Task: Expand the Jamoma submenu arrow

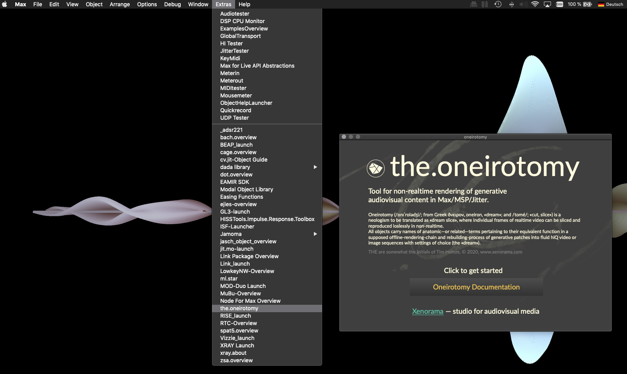Action: (315, 234)
